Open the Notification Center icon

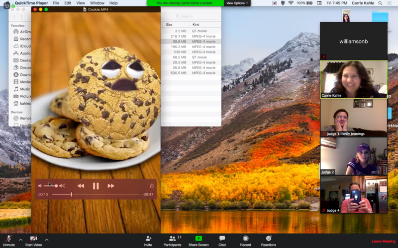tap(389, 3)
